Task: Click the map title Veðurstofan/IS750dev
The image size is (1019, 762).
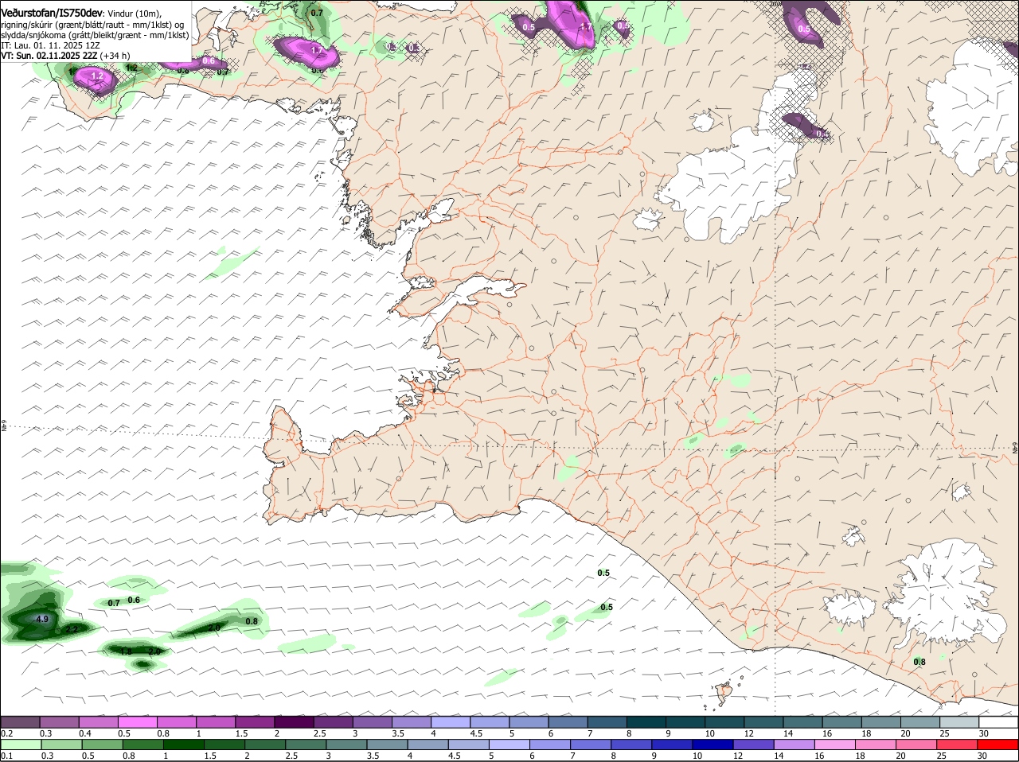Action: click(x=52, y=13)
